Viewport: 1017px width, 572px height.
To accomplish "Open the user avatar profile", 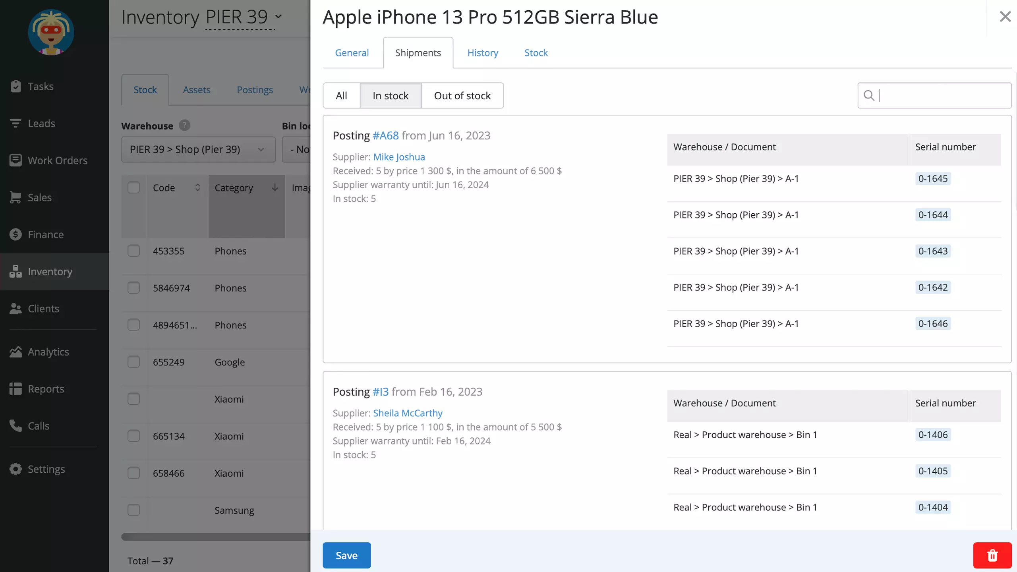I will pos(51,32).
